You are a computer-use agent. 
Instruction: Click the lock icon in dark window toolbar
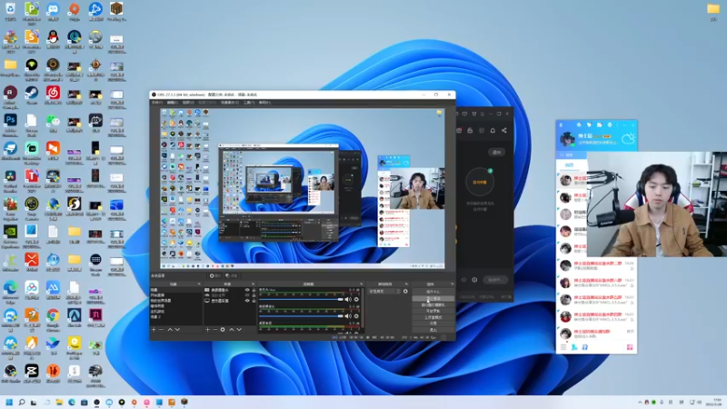coord(470,130)
